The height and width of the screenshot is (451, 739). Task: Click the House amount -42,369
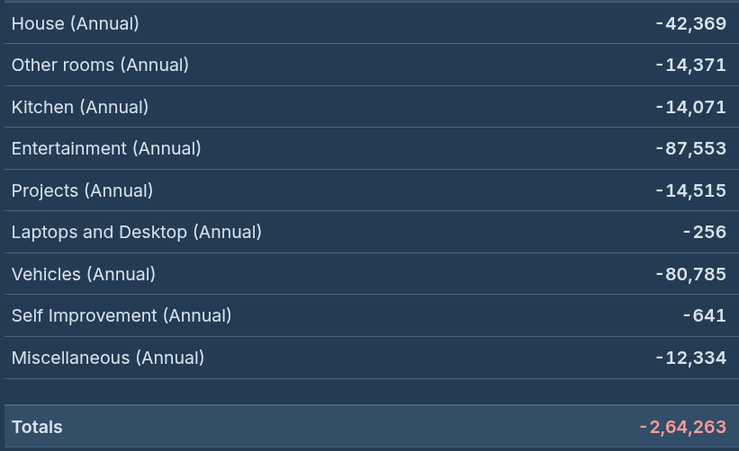[690, 23]
